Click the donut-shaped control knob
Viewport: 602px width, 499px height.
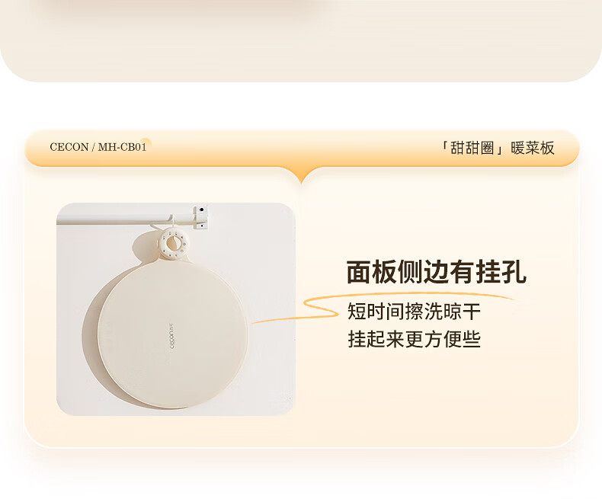point(174,244)
